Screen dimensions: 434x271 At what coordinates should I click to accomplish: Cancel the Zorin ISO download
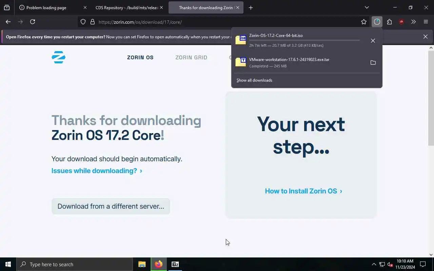pyautogui.click(x=373, y=41)
